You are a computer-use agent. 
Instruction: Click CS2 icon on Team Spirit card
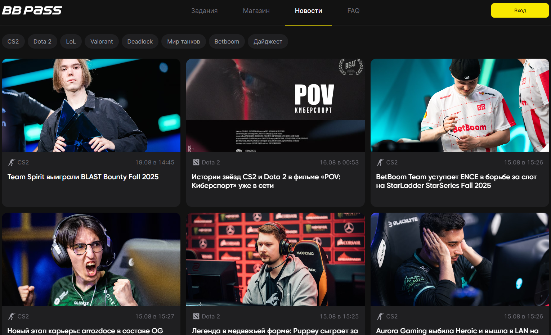pos(12,162)
